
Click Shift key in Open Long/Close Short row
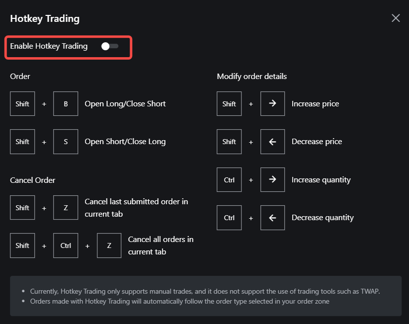click(x=22, y=104)
